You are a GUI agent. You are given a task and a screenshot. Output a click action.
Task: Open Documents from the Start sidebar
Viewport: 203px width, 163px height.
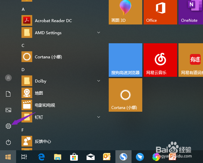(8, 94)
